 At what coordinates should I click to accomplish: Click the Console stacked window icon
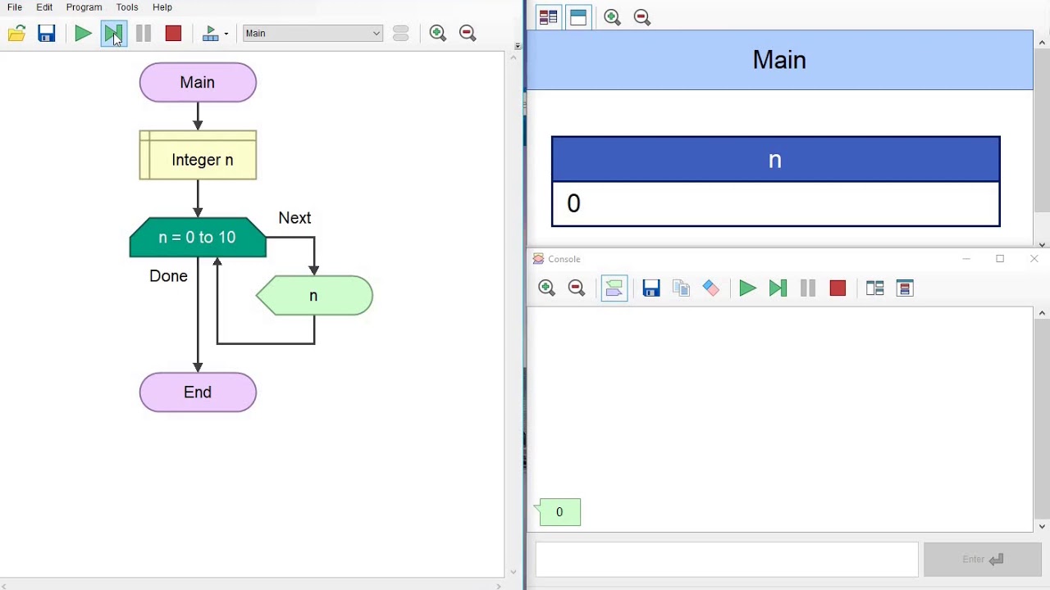[x=905, y=288]
